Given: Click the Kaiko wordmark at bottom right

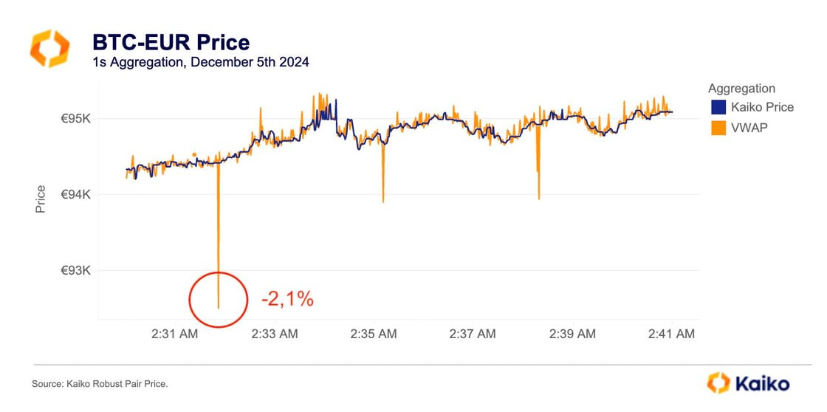Looking at the screenshot, I should coord(761,383).
